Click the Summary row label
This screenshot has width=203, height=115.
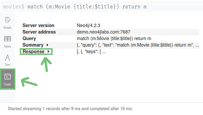(33, 45)
